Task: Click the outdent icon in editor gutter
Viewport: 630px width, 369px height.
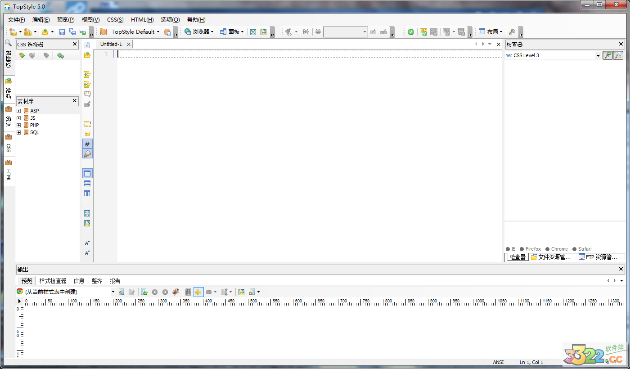Action: 87,84
